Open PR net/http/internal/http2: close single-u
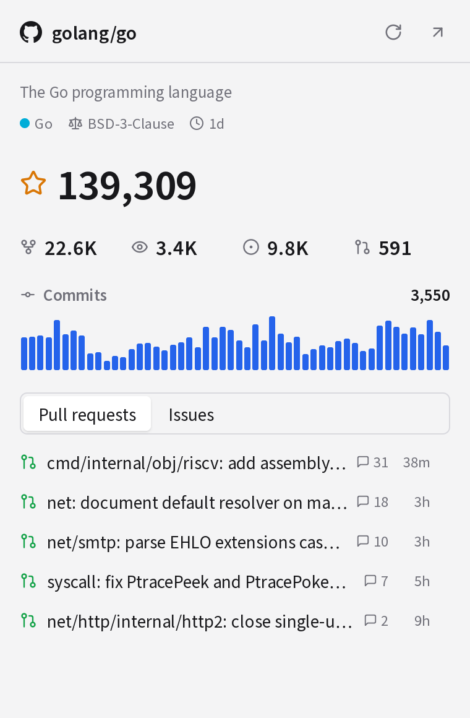The image size is (470, 718). [x=200, y=621]
